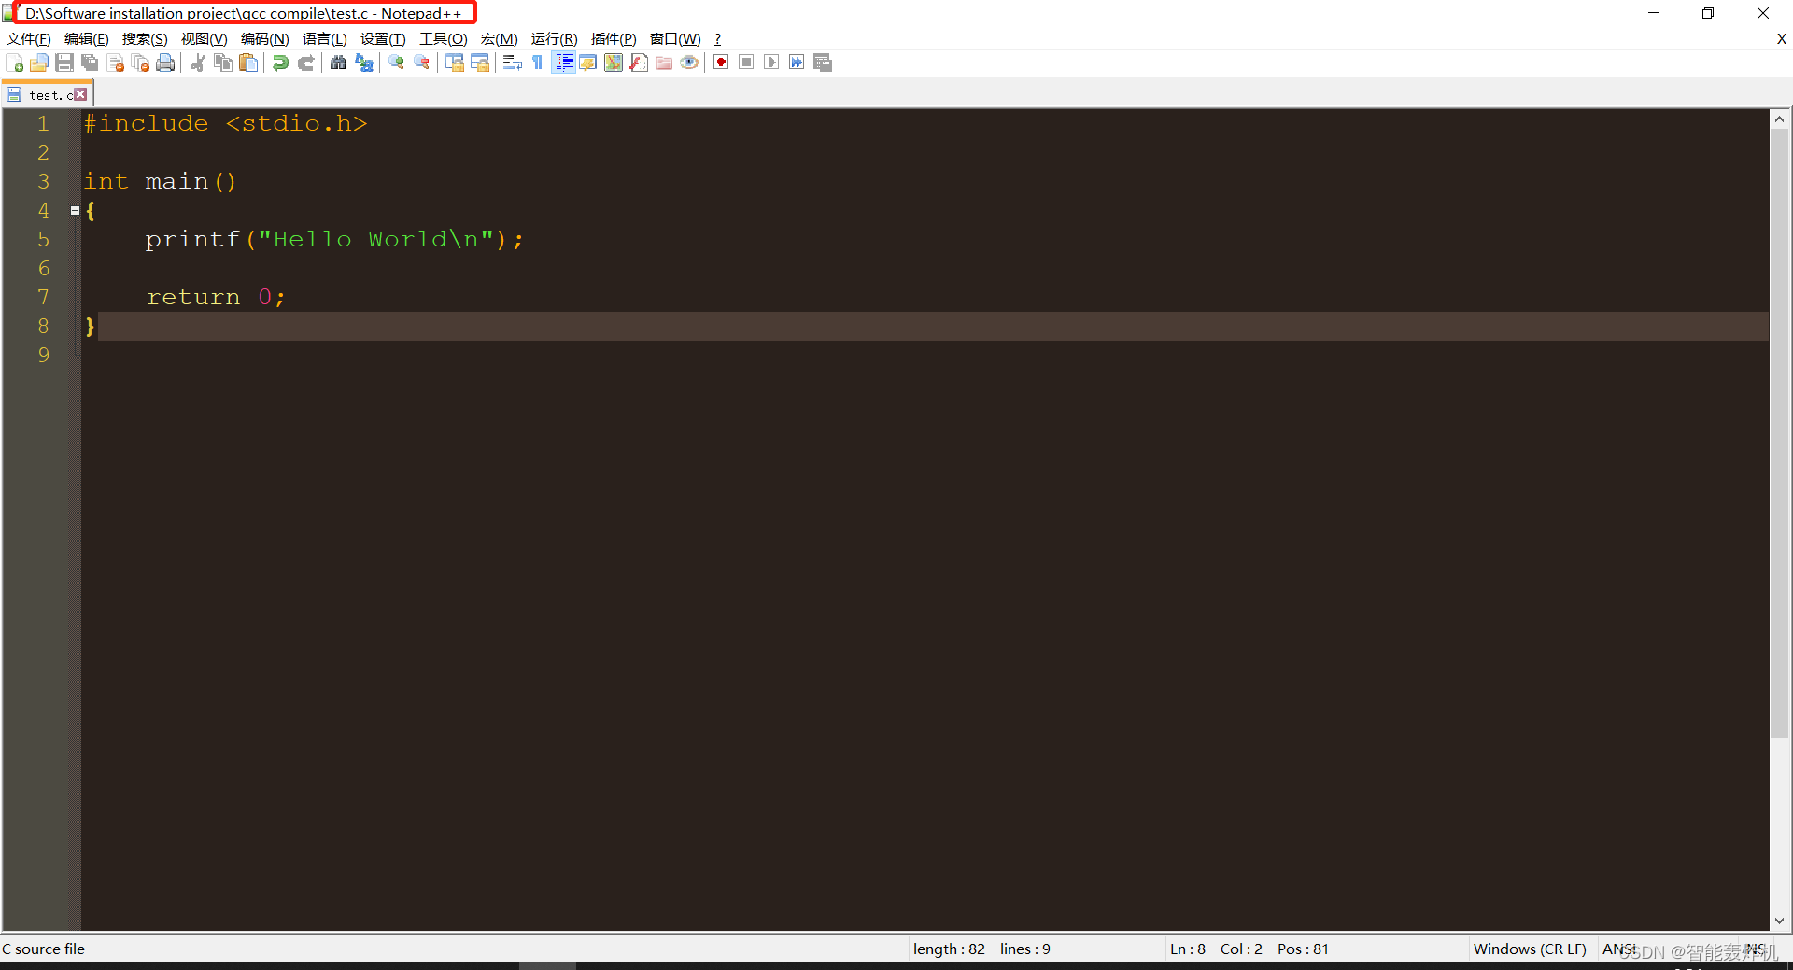
Task: Toggle synchronize horizontal scrolling icon
Action: point(480,63)
